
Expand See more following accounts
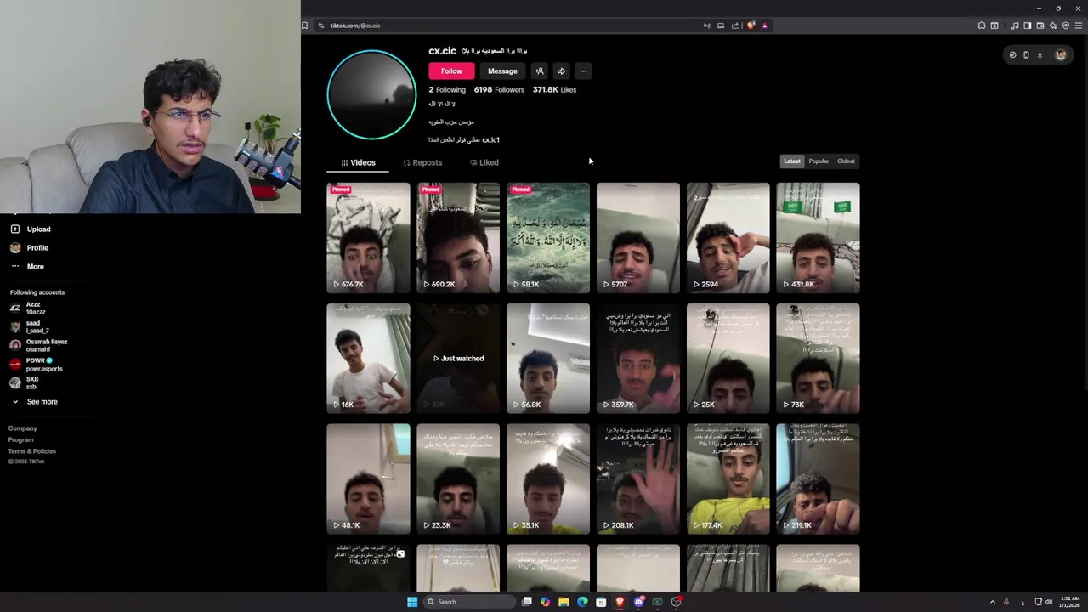(x=34, y=402)
